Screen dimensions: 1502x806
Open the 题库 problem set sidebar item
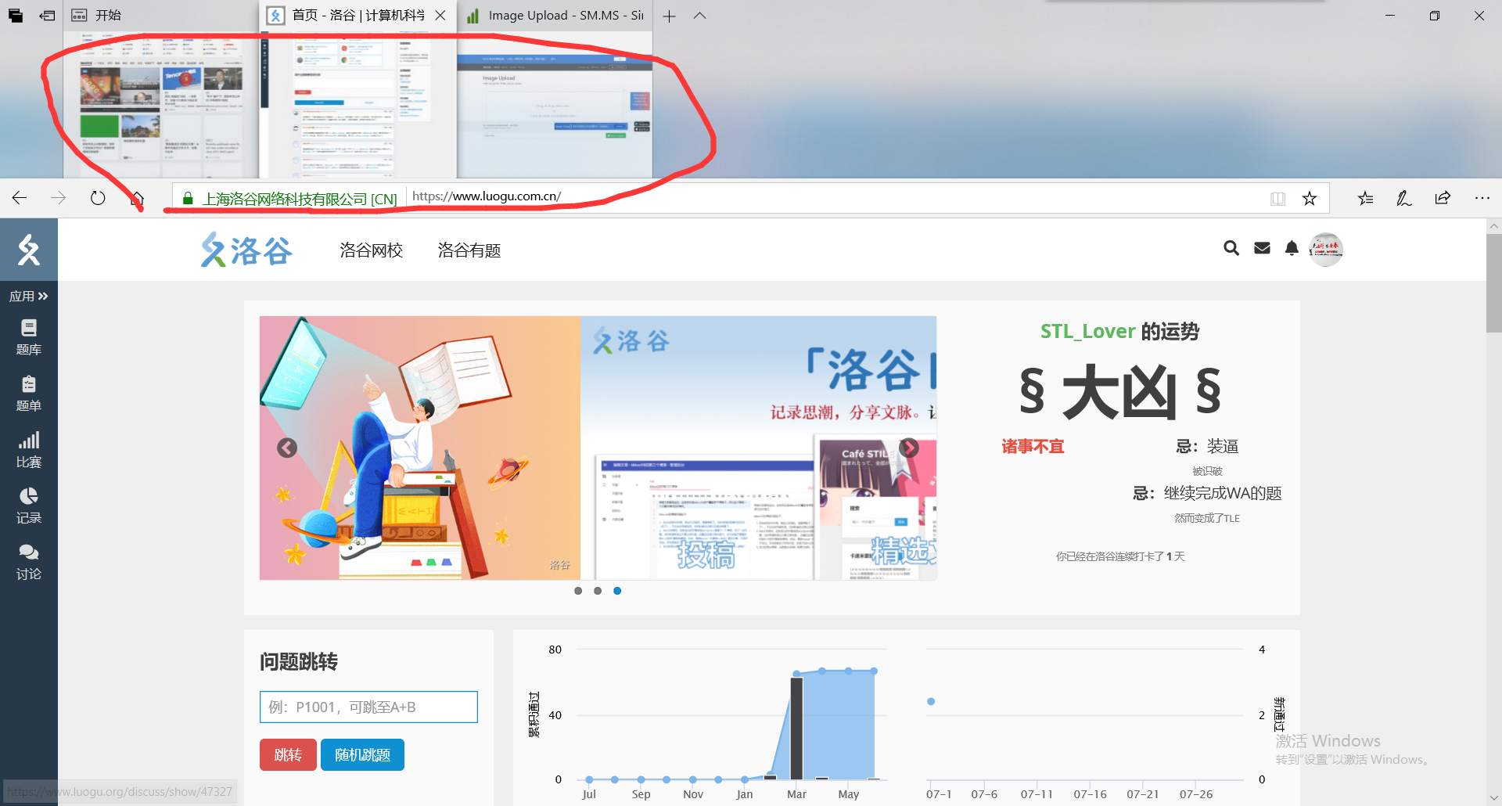click(29, 337)
